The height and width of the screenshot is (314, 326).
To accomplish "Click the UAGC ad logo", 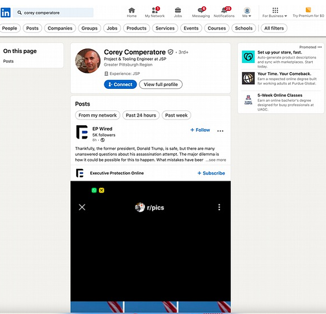I will [248, 100].
